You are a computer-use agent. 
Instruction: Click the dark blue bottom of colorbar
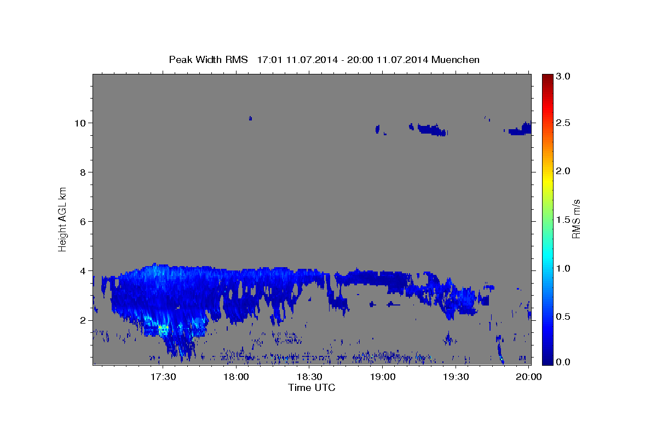[x=547, y=360]
